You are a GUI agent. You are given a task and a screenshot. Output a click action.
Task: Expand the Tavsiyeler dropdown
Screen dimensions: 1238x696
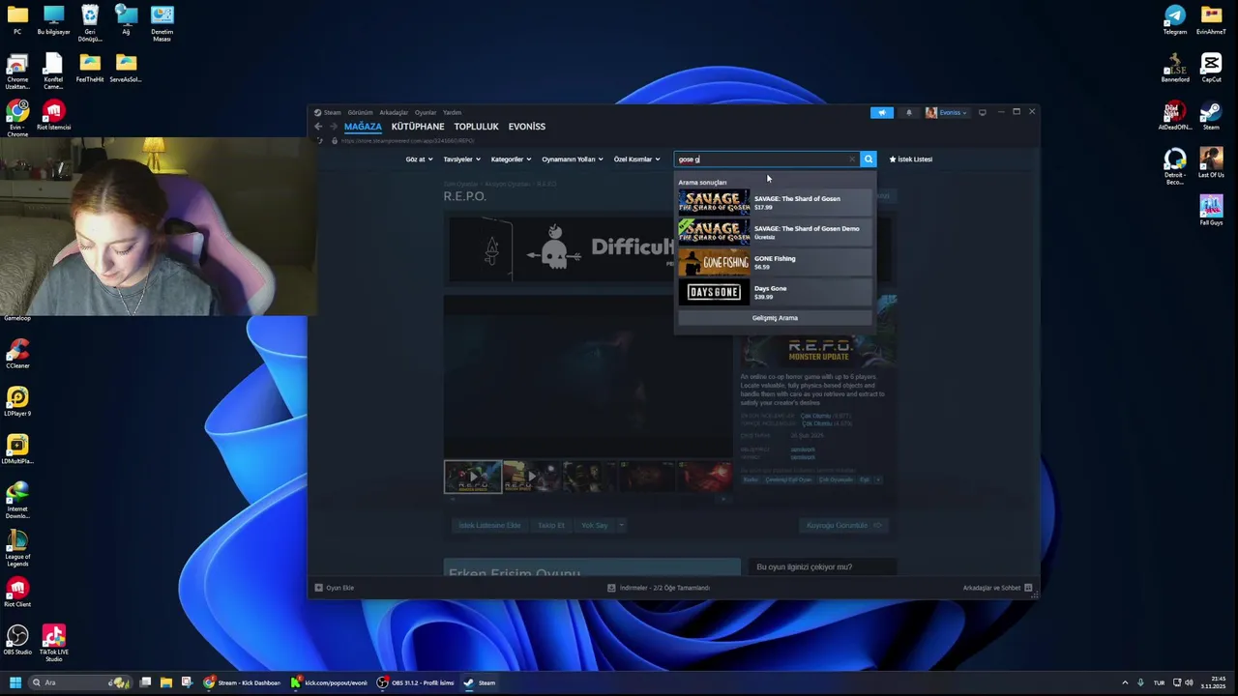(461, 159)
